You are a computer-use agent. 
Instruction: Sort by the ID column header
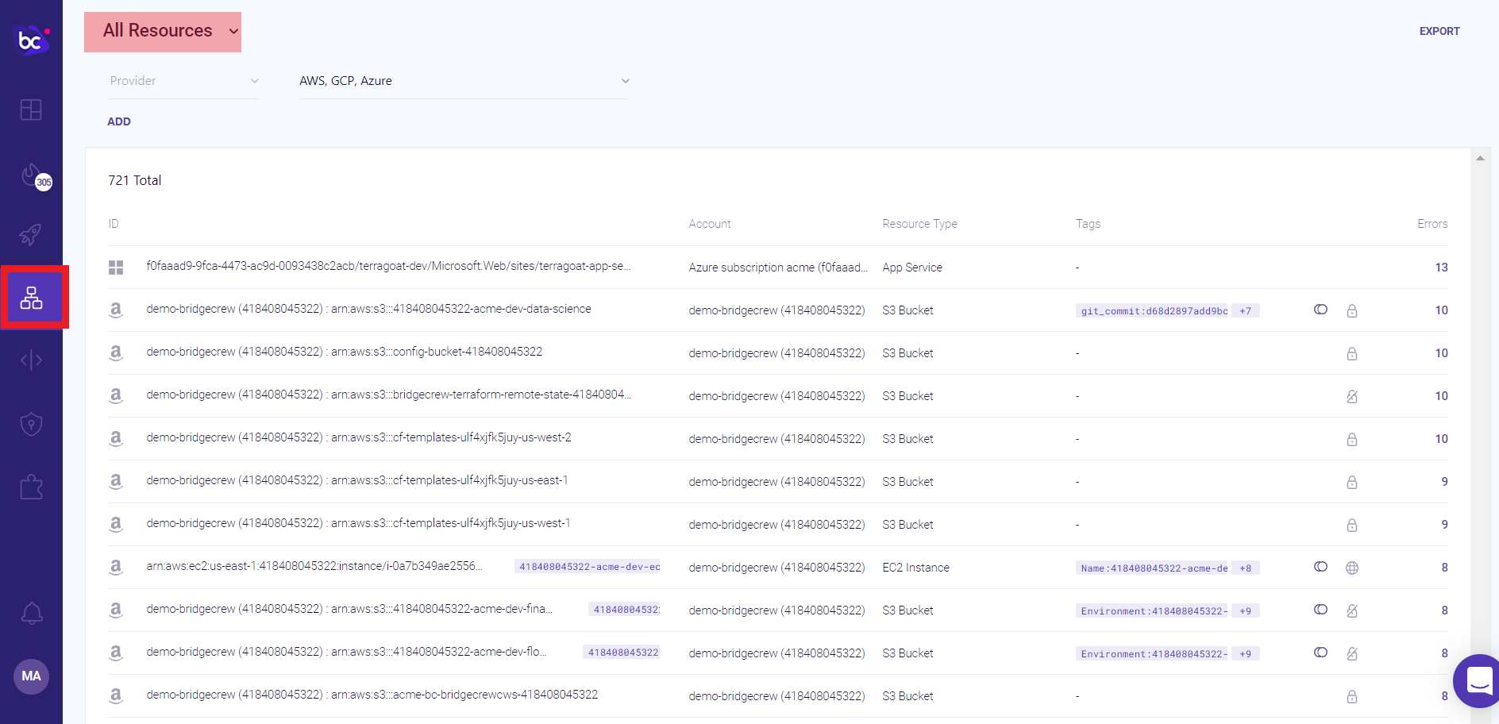[x=114, y=224]
